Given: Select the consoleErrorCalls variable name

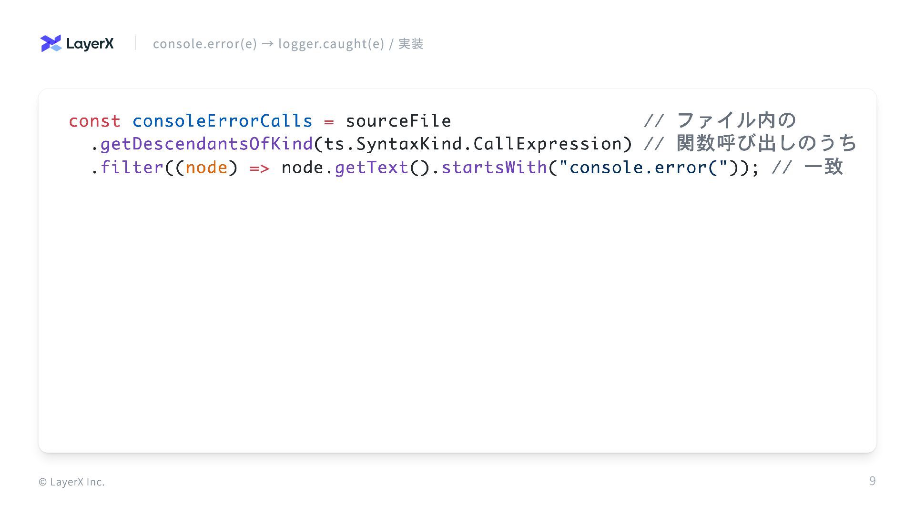Looking at the screenshot, I should (222, 121).
